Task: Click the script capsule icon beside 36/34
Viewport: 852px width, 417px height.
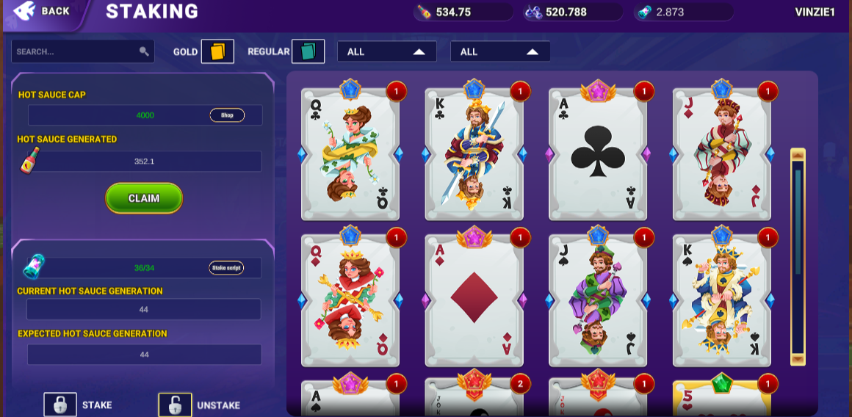Action: (34, 267)
